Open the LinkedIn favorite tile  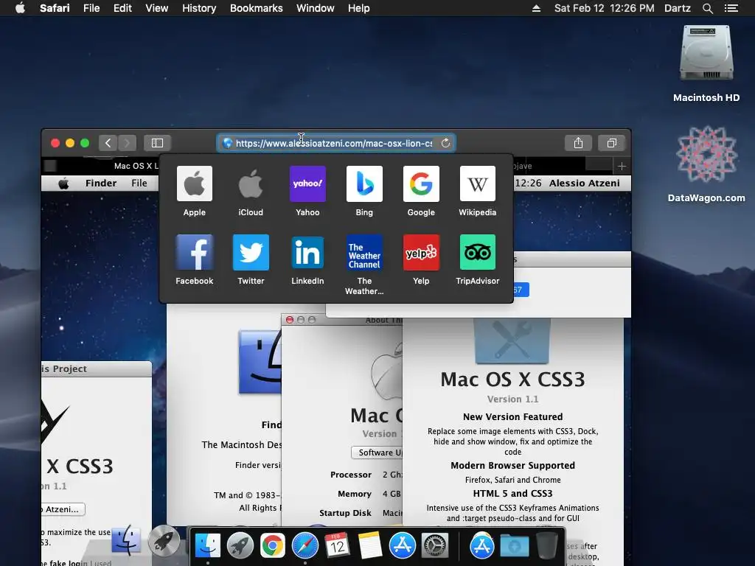coord(307,260)
